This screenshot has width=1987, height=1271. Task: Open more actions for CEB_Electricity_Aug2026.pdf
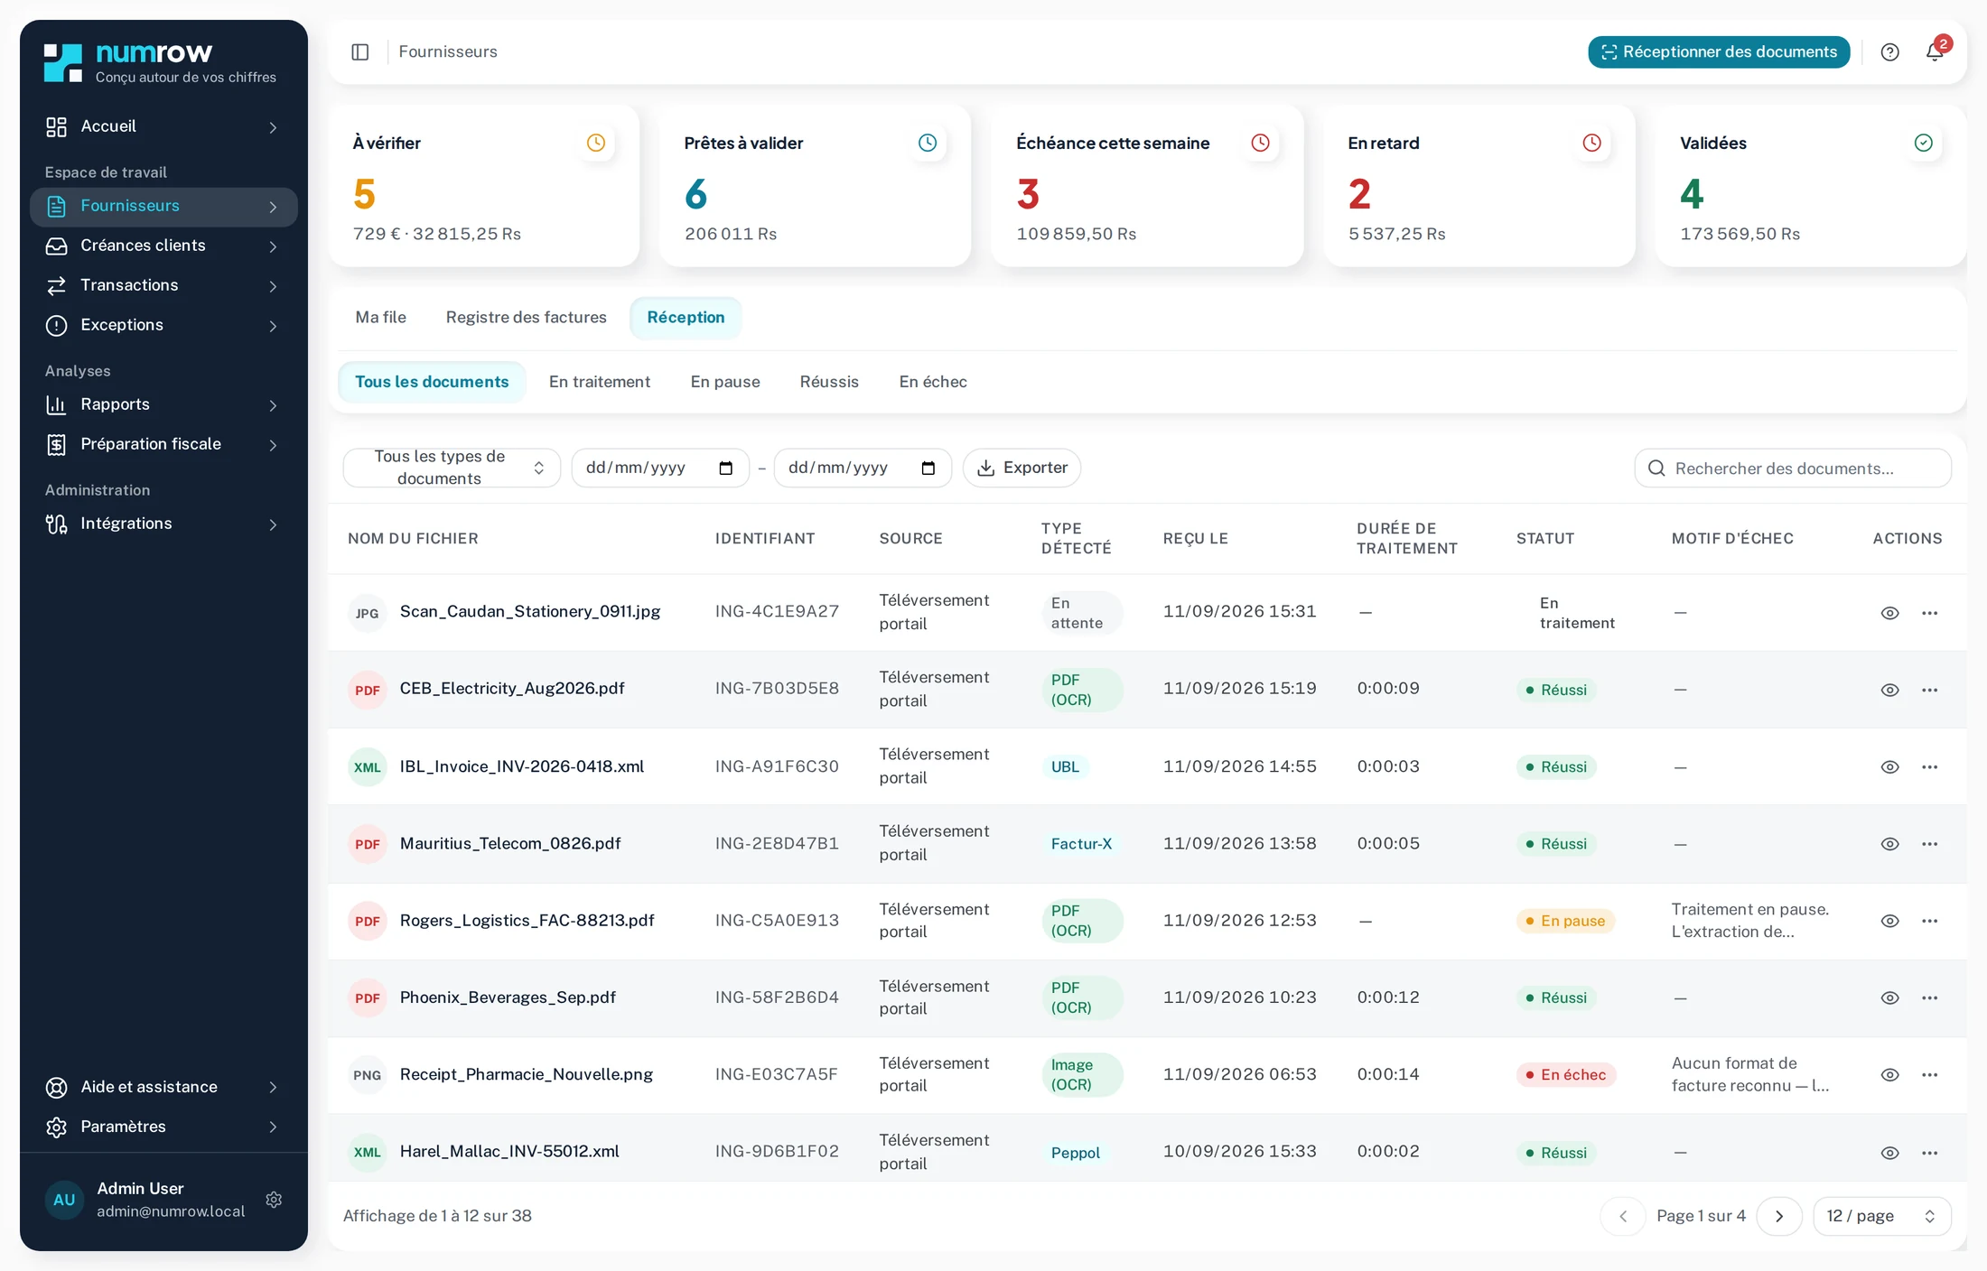[1930, 690]
